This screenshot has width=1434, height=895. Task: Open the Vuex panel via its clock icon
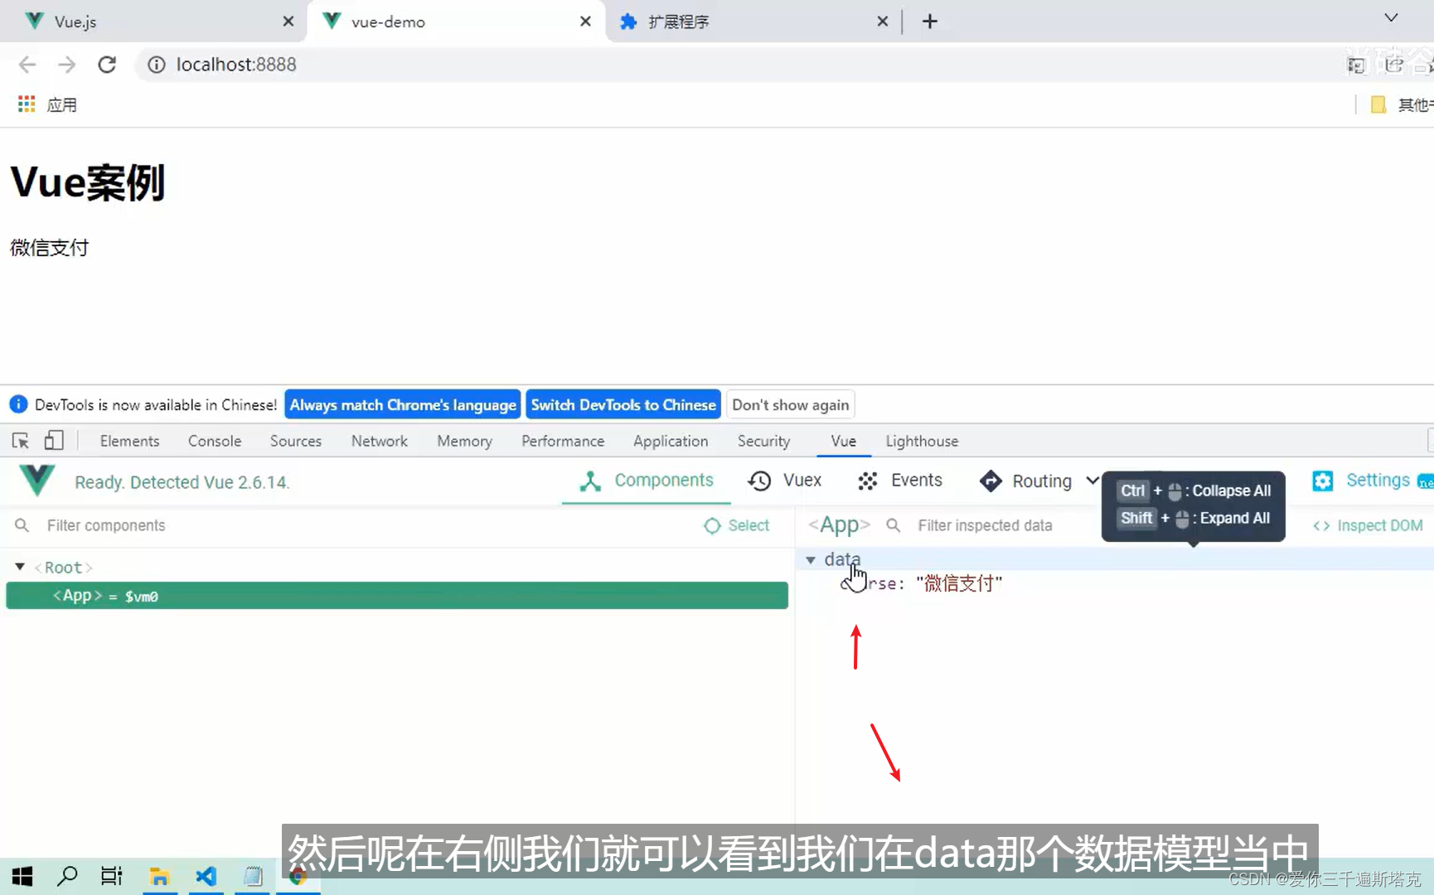(x=759, y=481)
